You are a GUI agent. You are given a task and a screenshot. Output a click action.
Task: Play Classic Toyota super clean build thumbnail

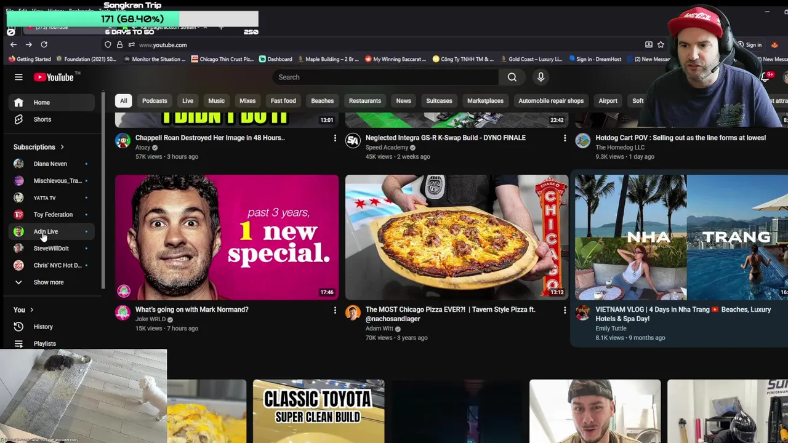pos(318,411)
